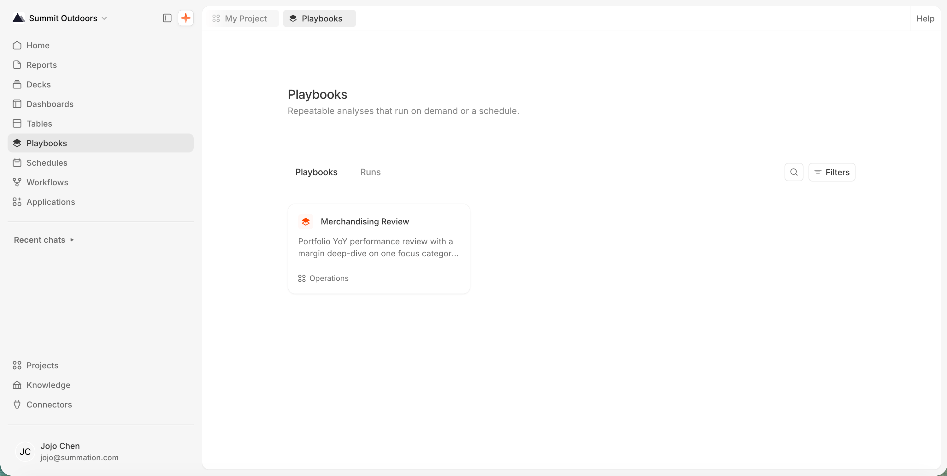
Task: Open the Filters button
Action: [x=832, y=172]
